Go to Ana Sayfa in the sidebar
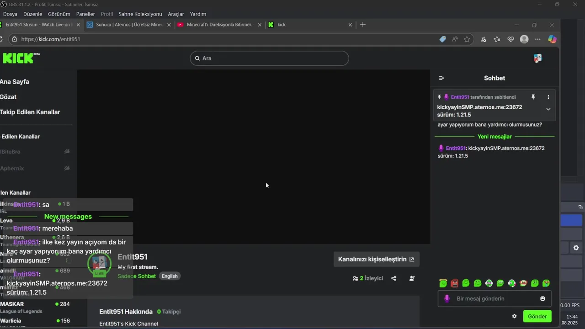 [15, 82]
